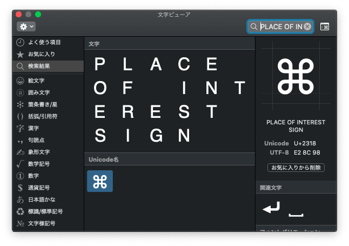This screenshot has height=246, width=349.
Task: Click the お気に入りから削除 button
Action: pyautogui.click(x=296, y=168)
